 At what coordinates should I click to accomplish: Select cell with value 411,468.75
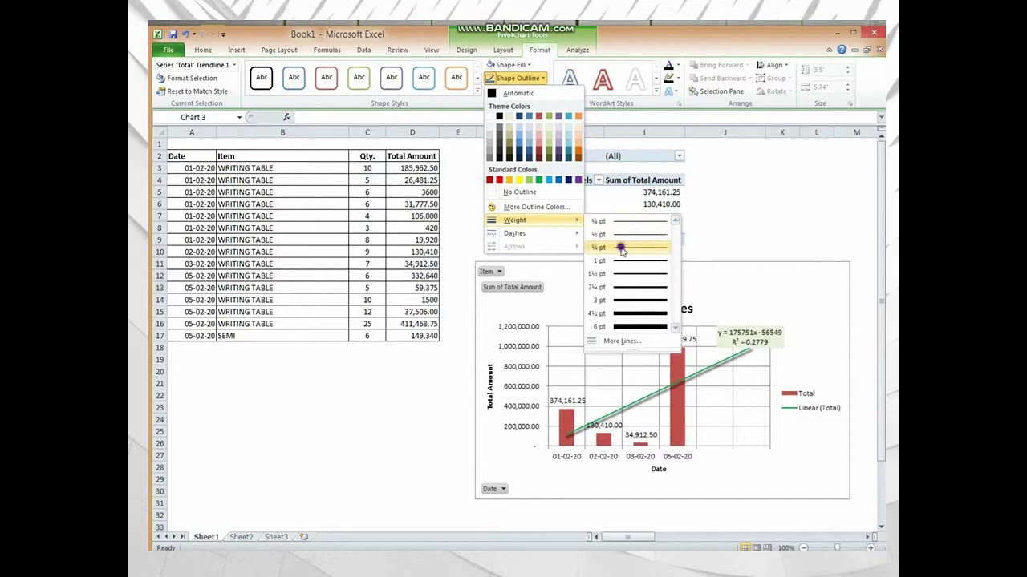[x=412, y=324]
